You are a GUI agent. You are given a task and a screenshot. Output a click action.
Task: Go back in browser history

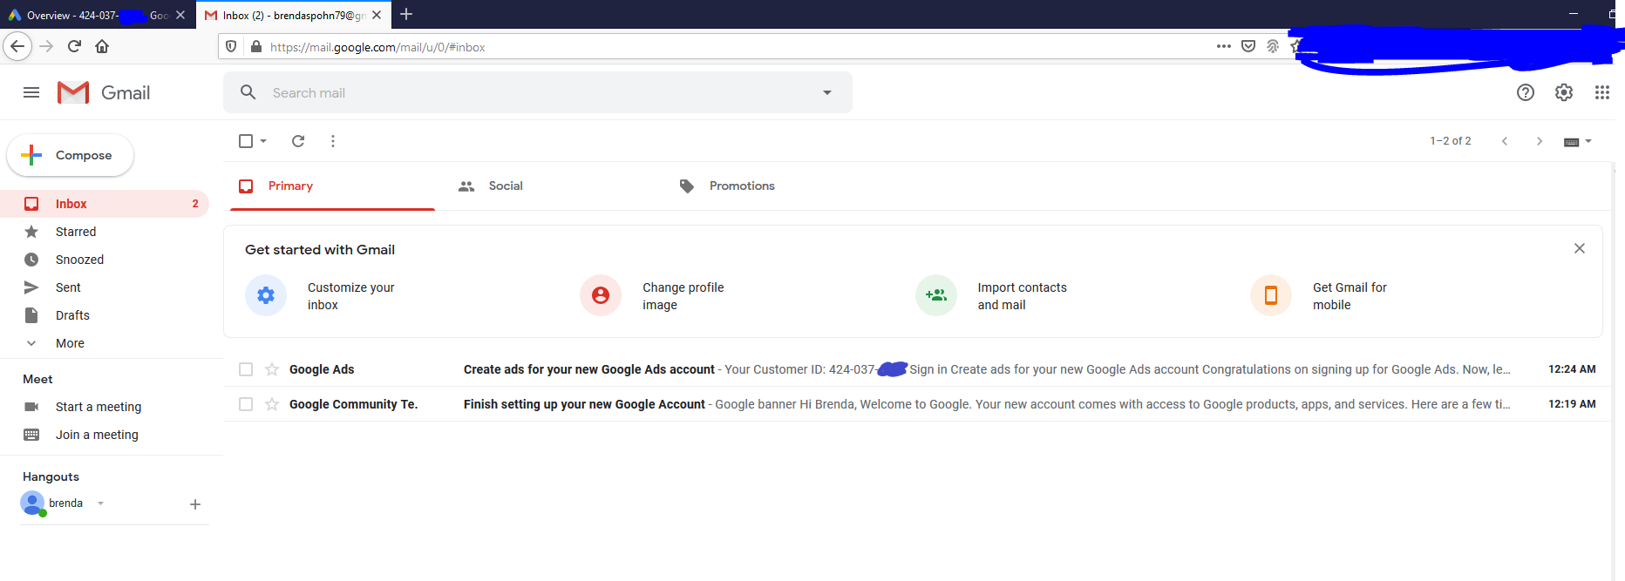point(17,46)
